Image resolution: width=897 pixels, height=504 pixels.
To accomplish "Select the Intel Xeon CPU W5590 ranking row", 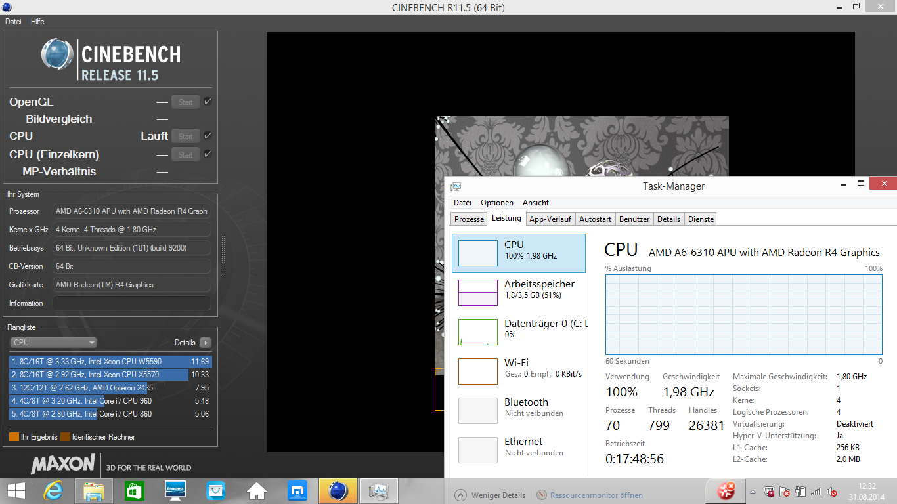I will (x=110, y=362).
